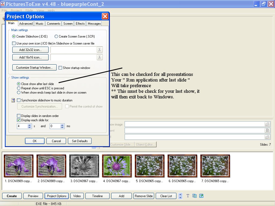The image size is (275, 206).
Task: Click the scissors icon beside the 16x16 icon field
Action: (x=100, y=57)
